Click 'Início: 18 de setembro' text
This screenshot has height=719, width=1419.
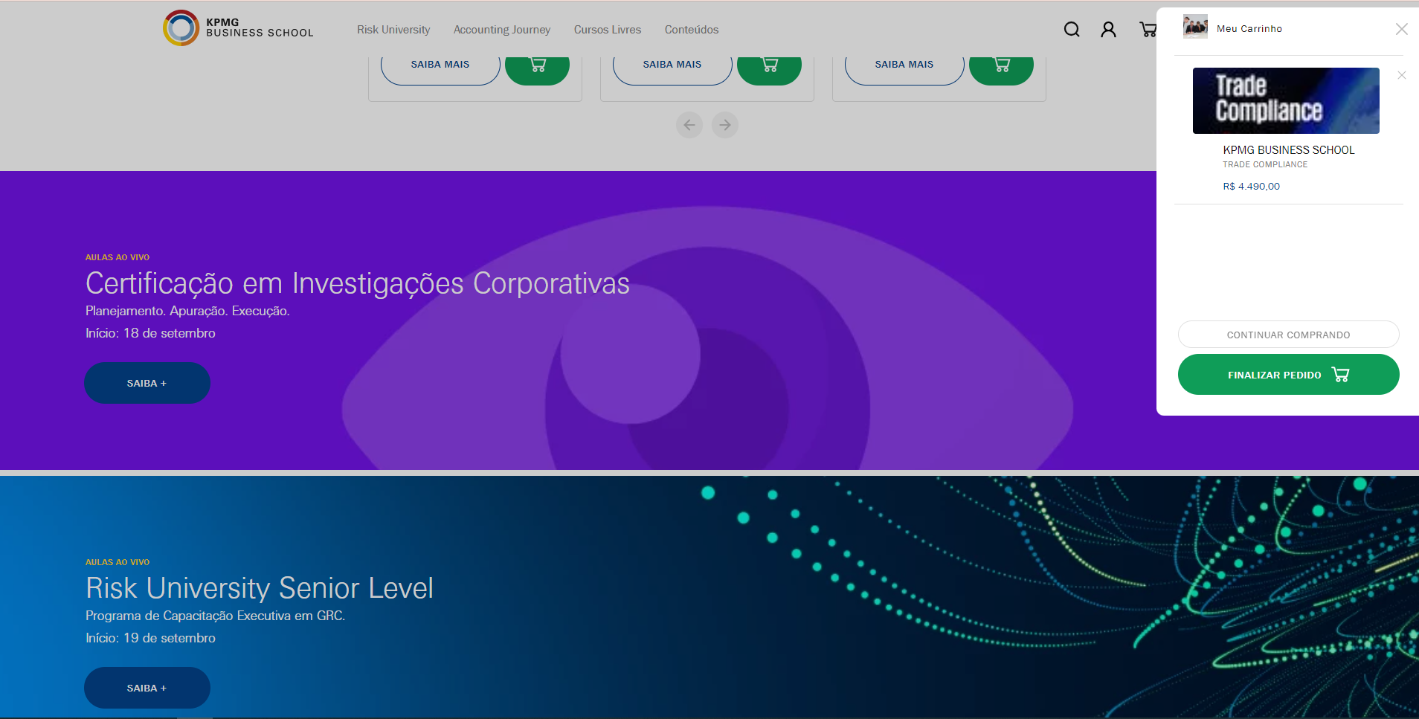[x=150, y=333]
